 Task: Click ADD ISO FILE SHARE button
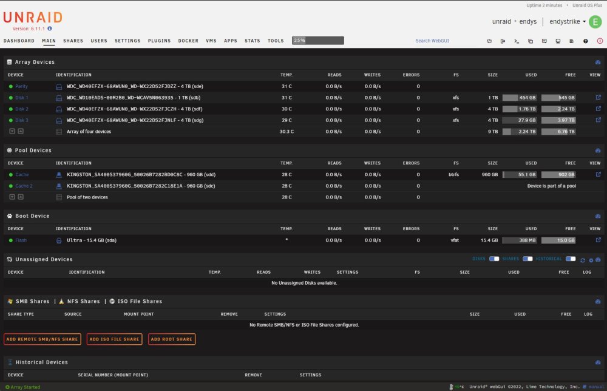[114, 339]
